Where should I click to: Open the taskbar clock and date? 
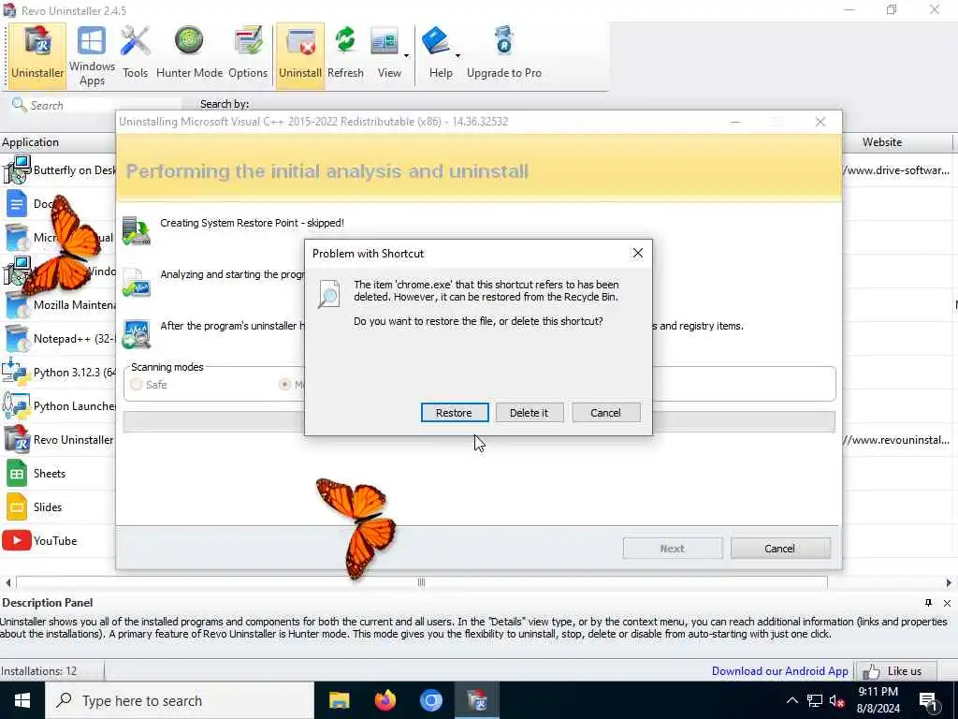tap(878, 700)
